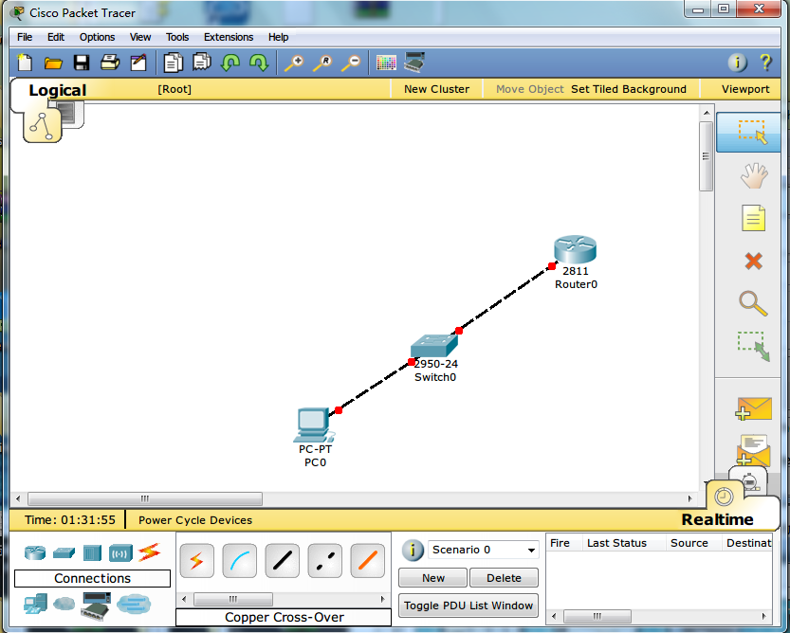Choose the Move Layout hand tool

(x=754, y=175)
